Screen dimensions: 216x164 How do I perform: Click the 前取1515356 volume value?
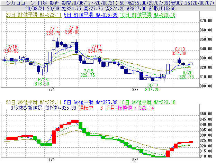pyautogui.click(x=162, y=9)
